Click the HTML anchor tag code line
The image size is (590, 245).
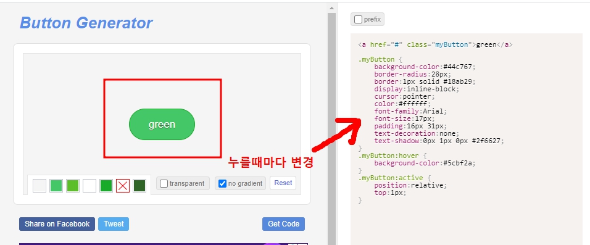tap(435, 45)
